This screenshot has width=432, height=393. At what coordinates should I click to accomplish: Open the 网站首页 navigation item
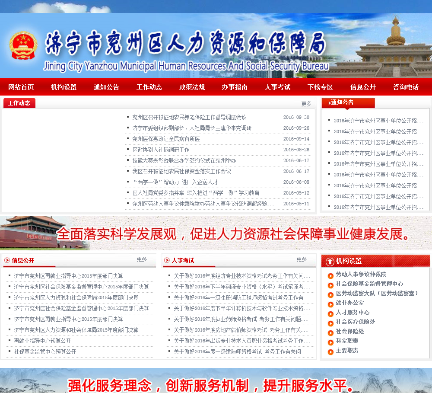[21, 87]
